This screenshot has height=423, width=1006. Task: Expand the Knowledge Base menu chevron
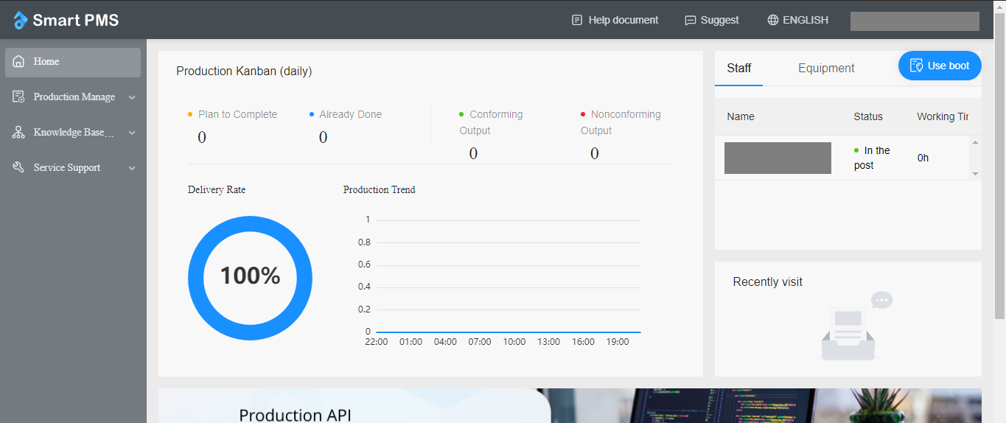point(132,133)
